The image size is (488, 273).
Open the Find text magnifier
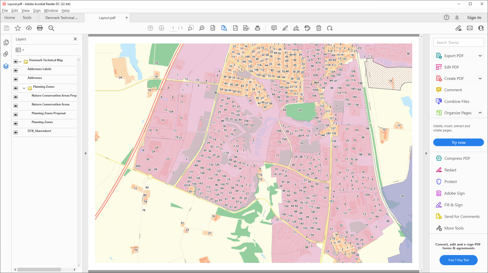(x=51, y=28)
